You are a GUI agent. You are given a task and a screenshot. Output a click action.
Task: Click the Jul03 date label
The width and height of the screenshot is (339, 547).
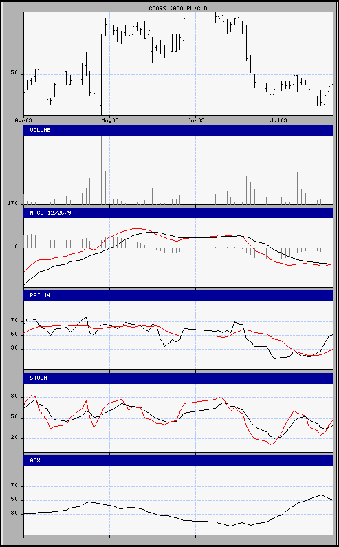(278, 120)
